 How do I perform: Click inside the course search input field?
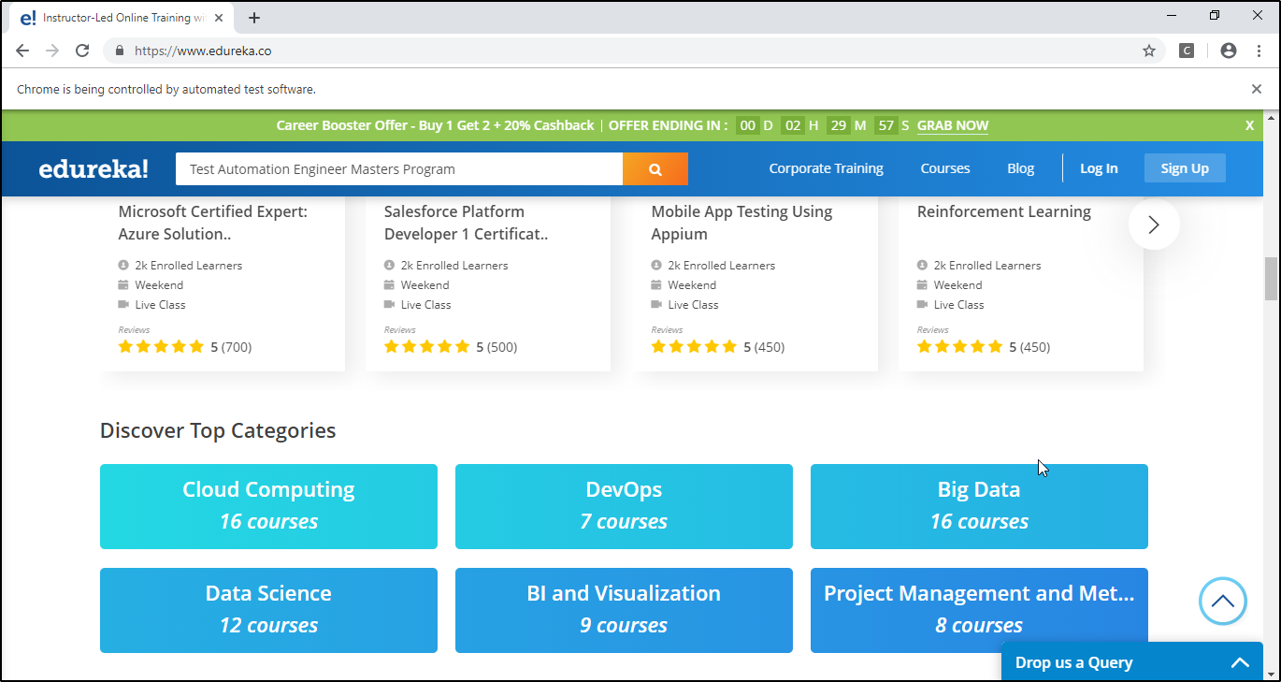tap(393, 168)
